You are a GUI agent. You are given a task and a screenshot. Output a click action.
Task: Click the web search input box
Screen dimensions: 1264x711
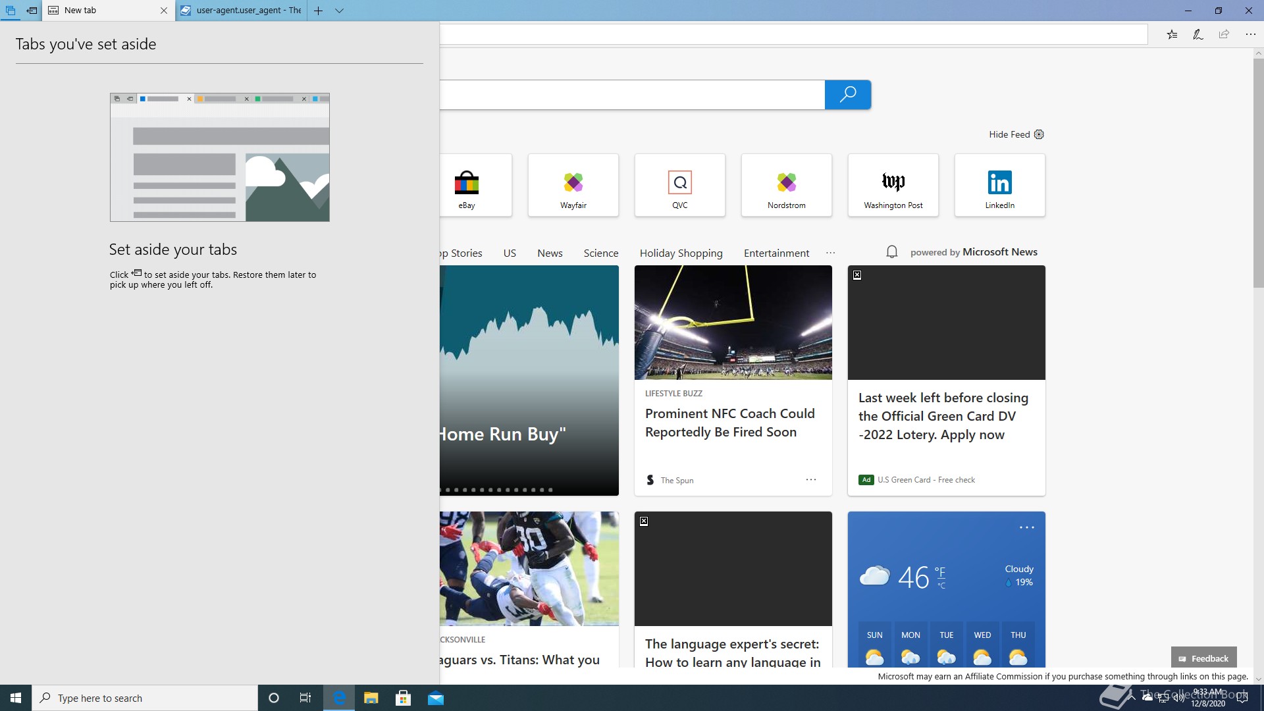[x=632, y=95]
